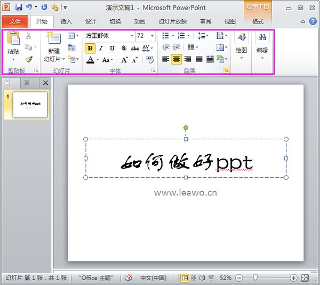Click the text shadow S button
The height and width of the screenshot is (285, 320).
click(x=124, y=48)
